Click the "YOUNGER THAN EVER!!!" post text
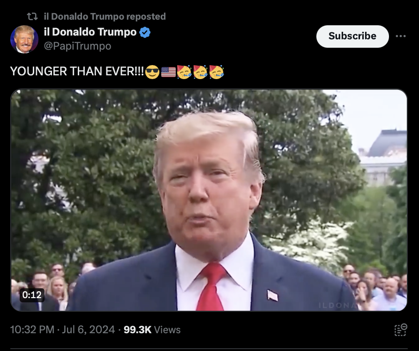The image size is (419, 351). coord(77,72)
